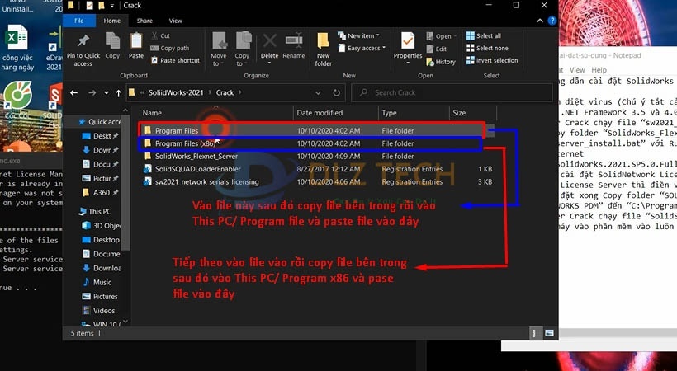Switch to large icons view in status bar
The image size is (677, 371).
[x=549, y=333]
